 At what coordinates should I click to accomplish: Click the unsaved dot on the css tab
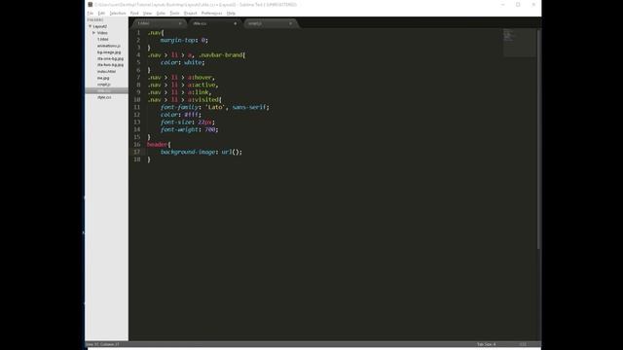pyautogui.click(x=236, y=23)
